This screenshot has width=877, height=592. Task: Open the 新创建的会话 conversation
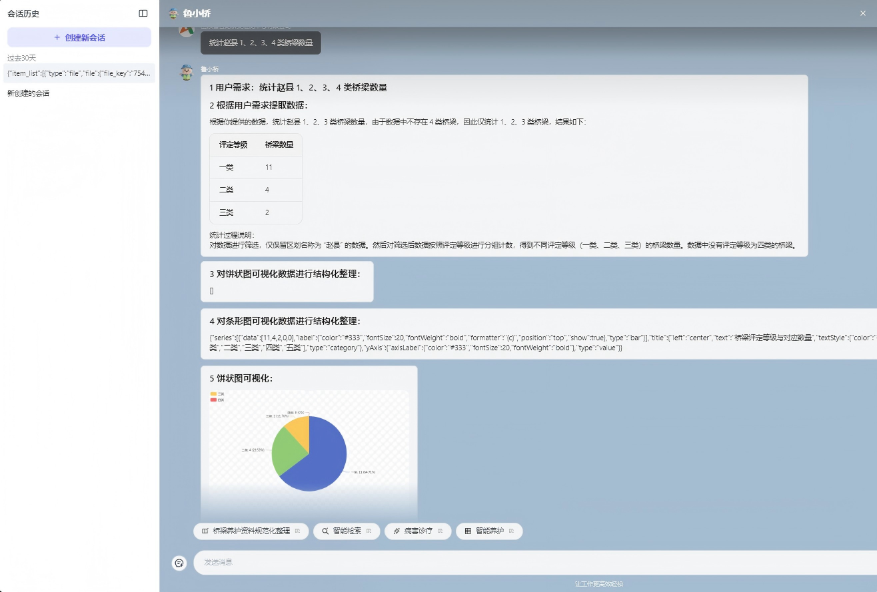pos(29,93)
